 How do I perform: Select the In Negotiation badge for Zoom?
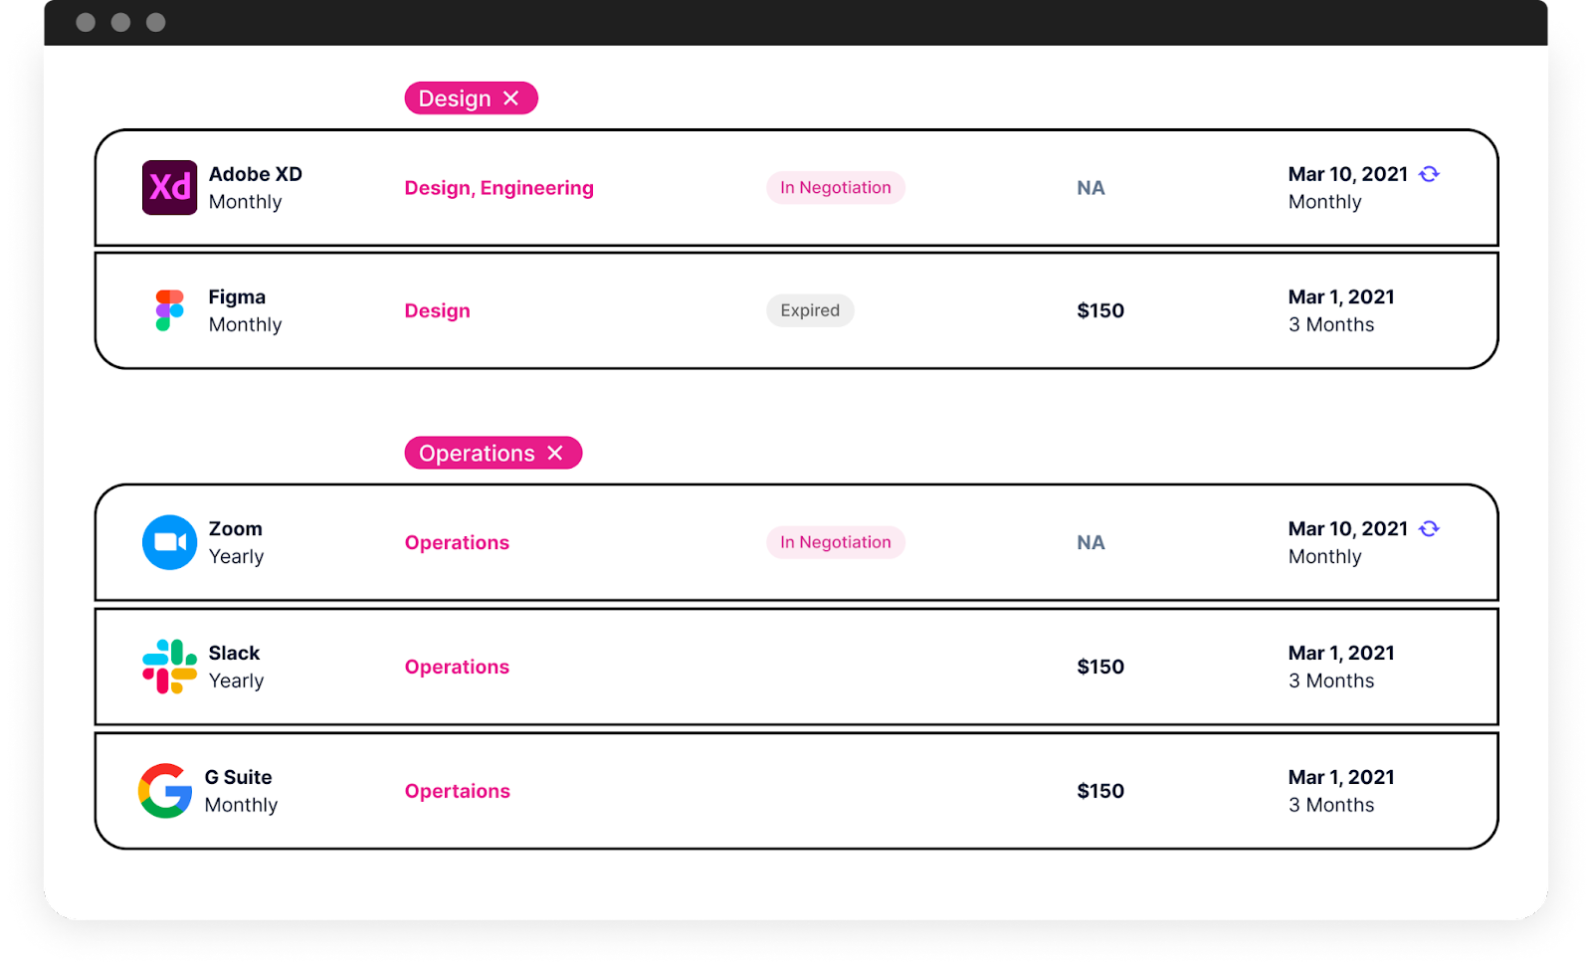coord(836,542)
